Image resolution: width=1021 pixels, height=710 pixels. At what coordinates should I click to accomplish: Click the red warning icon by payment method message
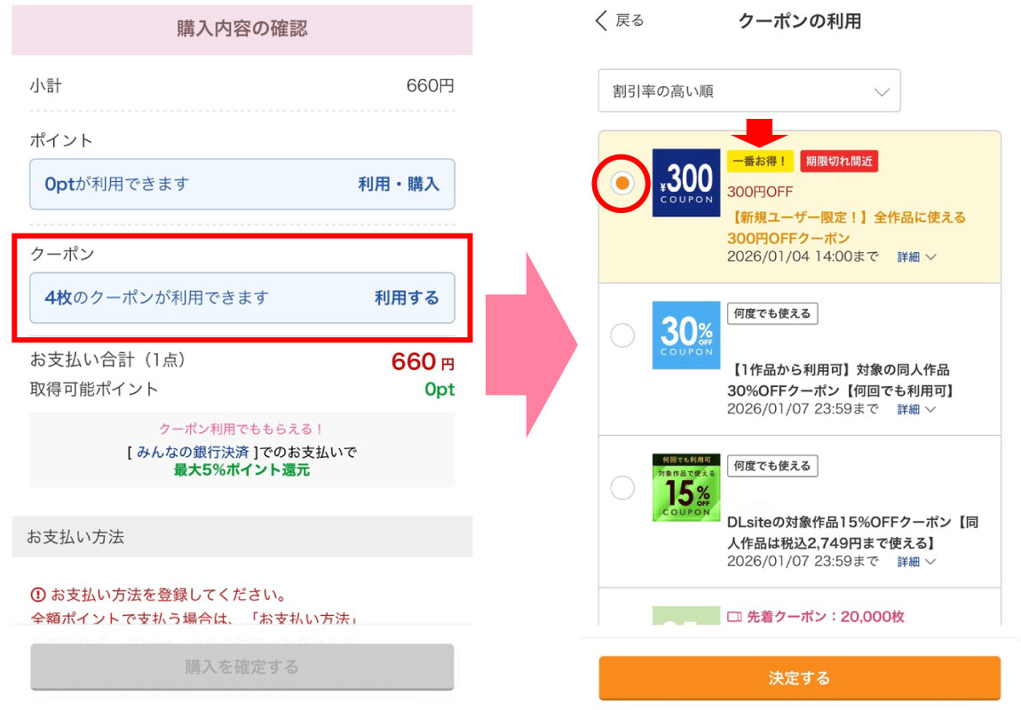click(38, 595)
